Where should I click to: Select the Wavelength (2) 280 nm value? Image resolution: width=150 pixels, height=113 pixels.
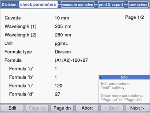[63, 35]
